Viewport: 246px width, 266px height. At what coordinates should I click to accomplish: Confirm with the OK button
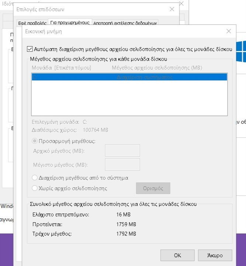177,255
